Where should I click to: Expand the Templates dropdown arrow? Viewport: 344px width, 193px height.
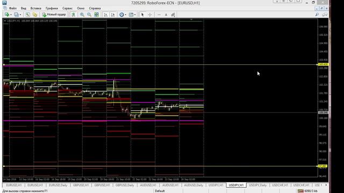pos(135,15)
